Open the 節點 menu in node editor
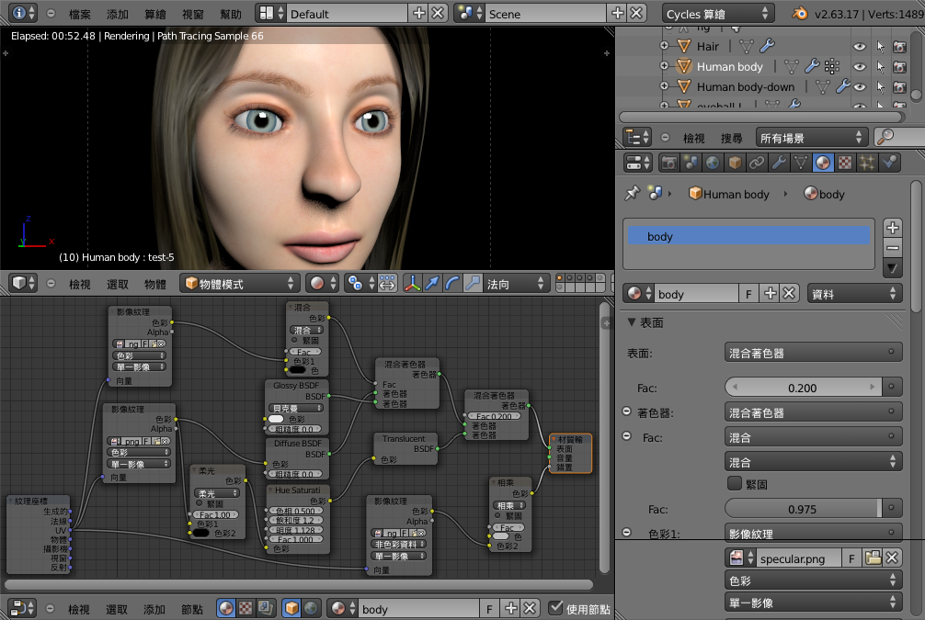 click(x=192, y=609)
